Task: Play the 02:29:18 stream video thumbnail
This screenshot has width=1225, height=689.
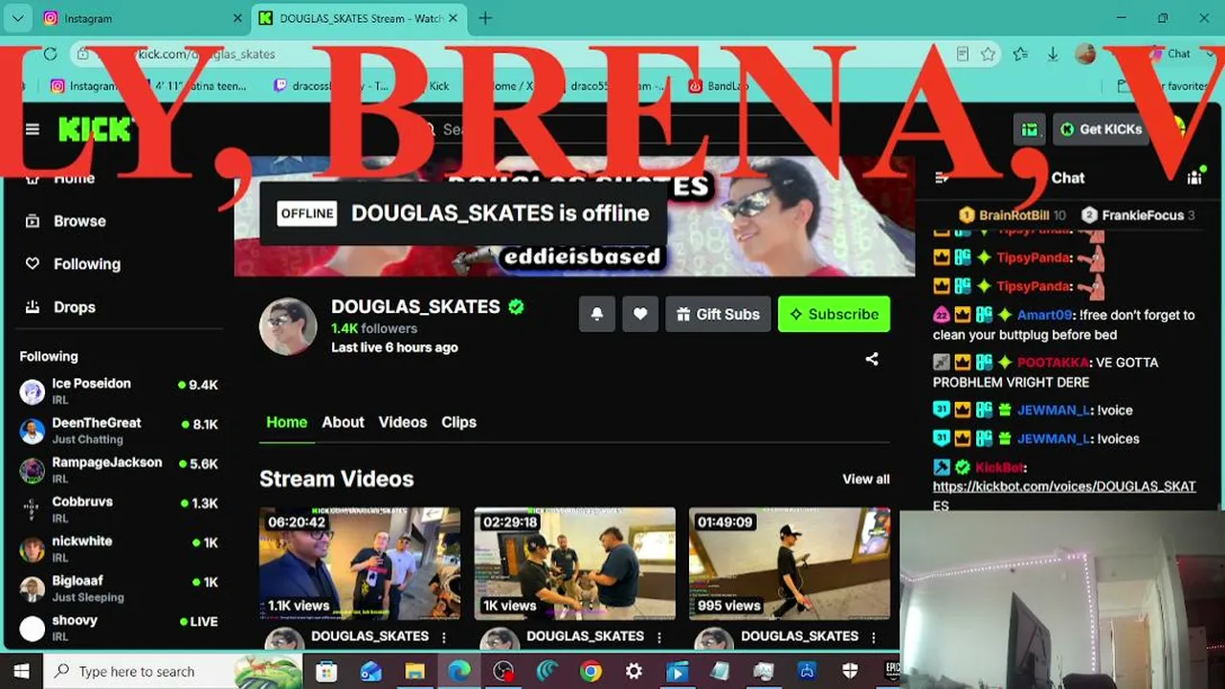Action: pyautogui.click(x=575, y=564)
